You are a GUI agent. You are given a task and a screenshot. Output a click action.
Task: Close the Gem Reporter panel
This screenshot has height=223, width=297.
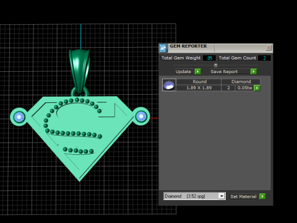tap(269, 48)
